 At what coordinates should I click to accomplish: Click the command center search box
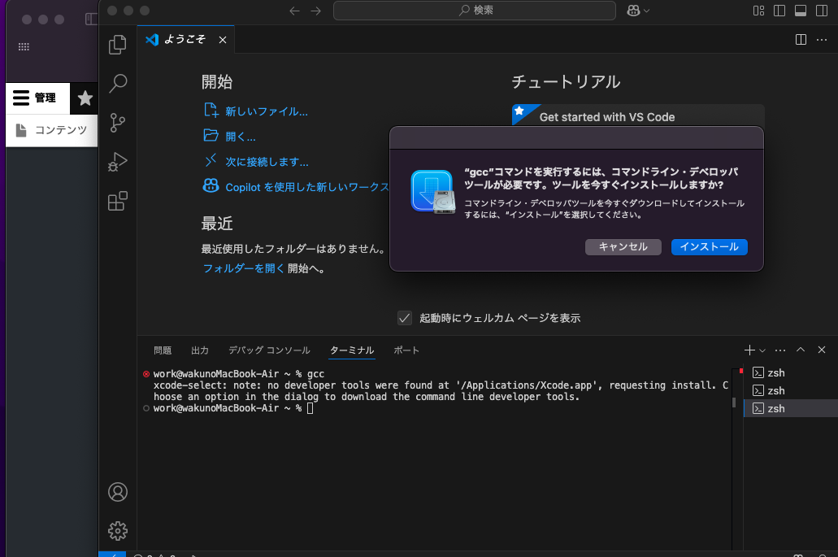475,10
